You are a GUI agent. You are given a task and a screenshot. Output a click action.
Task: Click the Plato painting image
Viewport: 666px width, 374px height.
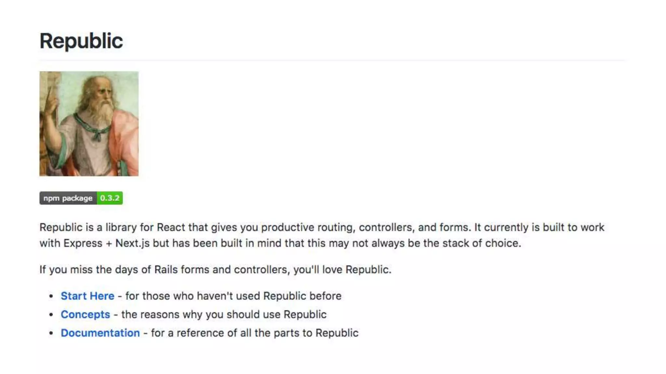click(x=89, y=124)
